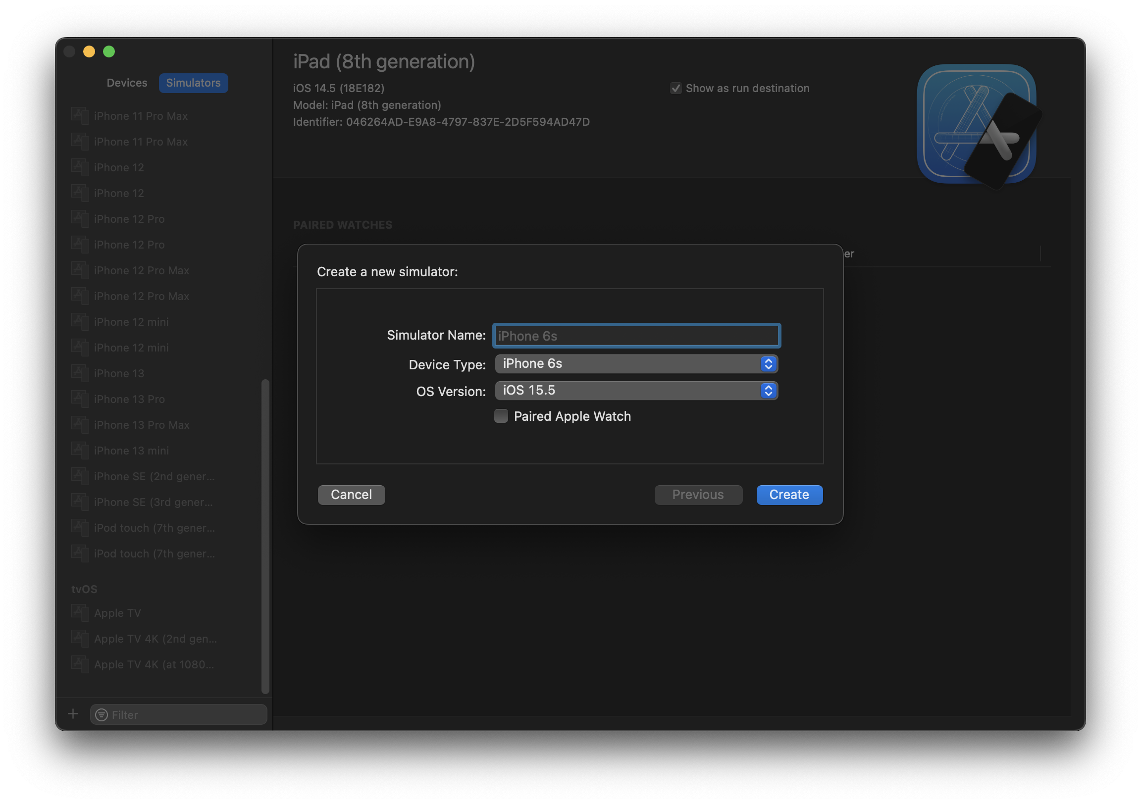Click the iPhone 13 Pro simulator icon
This screenshot has height=804, width=1141.
coord(80,399)
